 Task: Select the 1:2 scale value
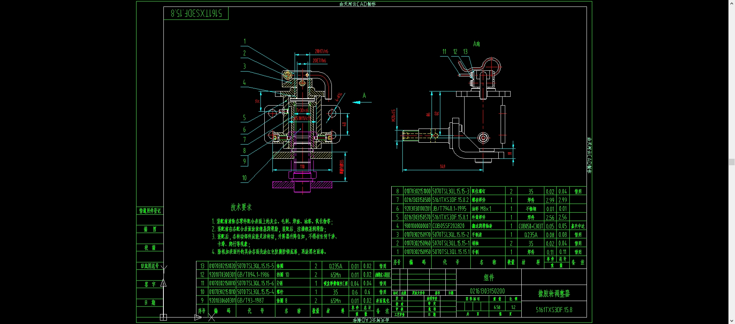click(513, 307)
